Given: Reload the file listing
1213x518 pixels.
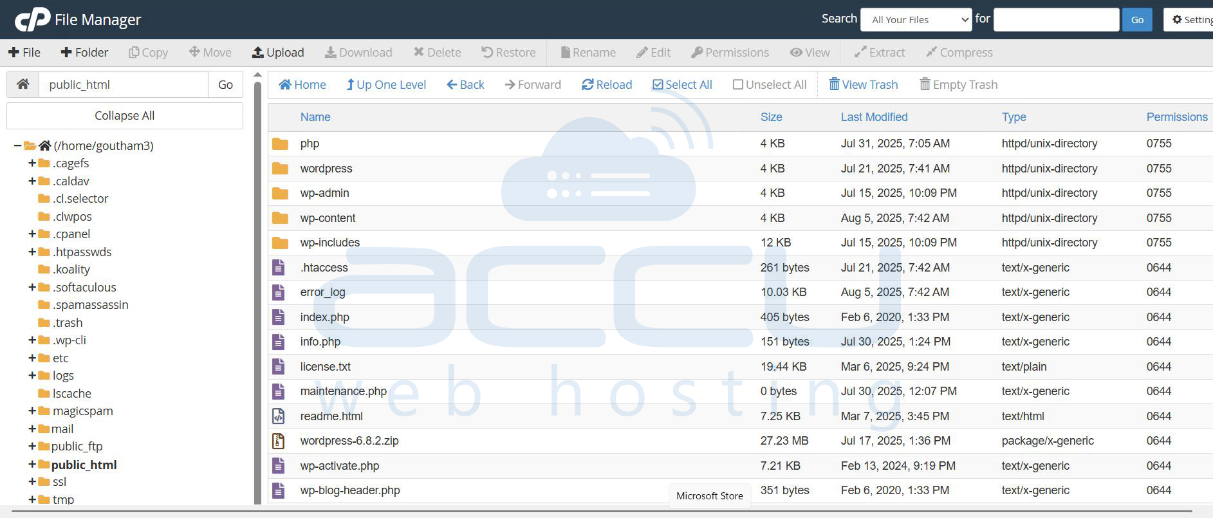Looking at the screenshot, I should (606, 85).
